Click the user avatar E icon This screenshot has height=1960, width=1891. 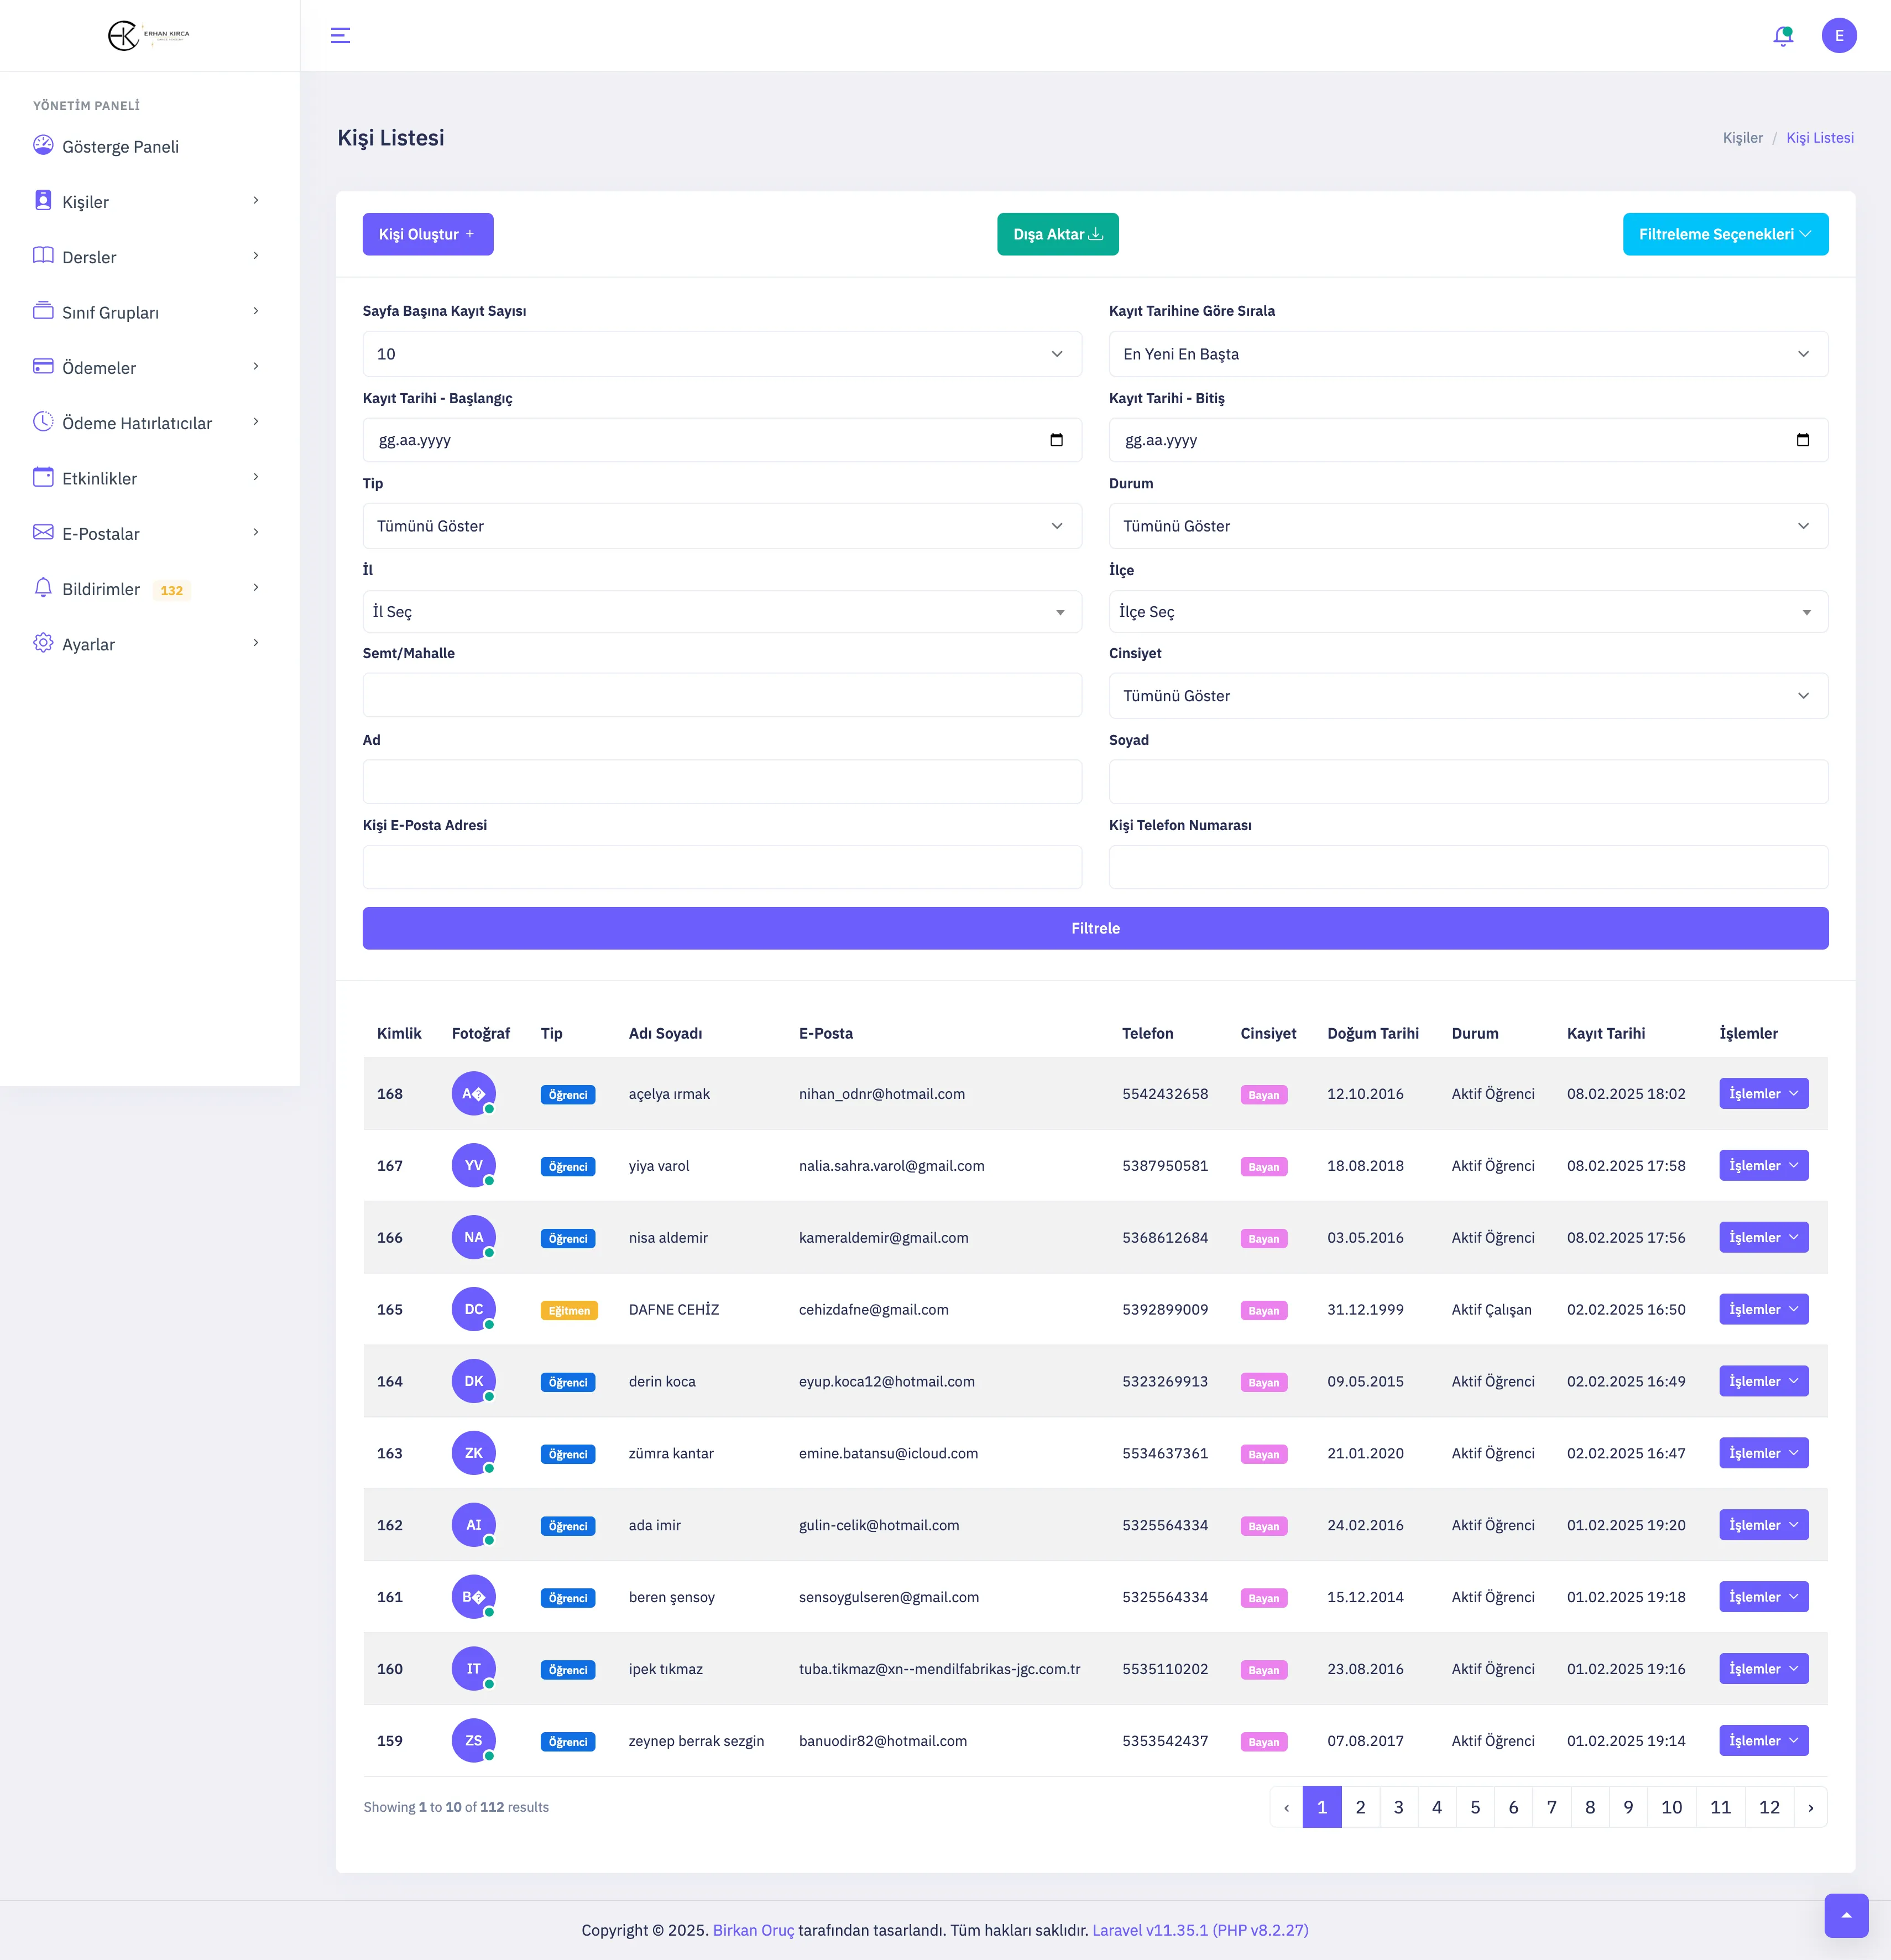coord(1838,36)
